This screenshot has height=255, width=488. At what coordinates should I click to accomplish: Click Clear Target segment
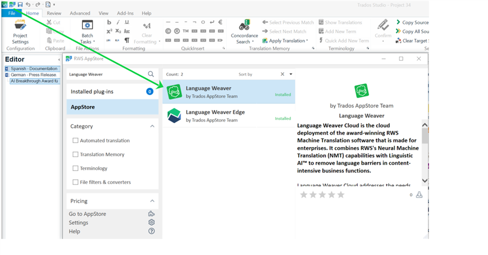[x=412, y=41]
